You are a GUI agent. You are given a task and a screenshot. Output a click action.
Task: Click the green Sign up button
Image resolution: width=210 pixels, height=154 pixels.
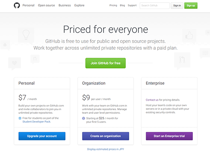coord(191,6)
